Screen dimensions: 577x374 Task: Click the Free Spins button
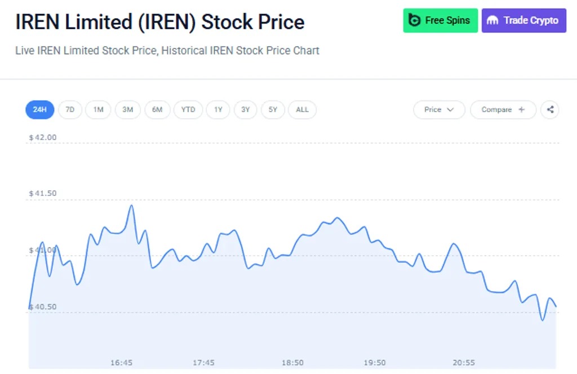(441, 20)
